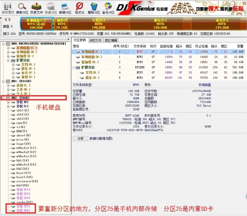Collapse the HD0 disk tree node

coord(3,43)
